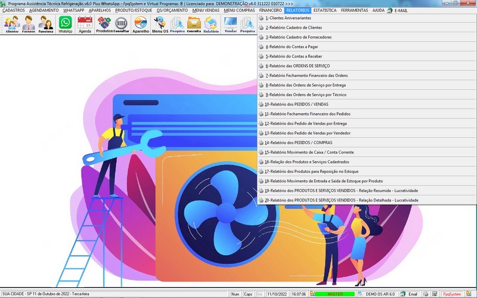Expand the FERRAMENTAS menu

point(355,11)
